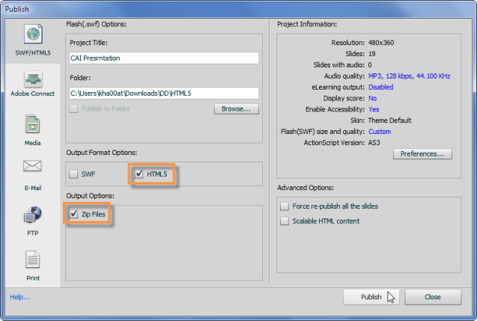Click the Folder path input field

click(x=164, y=94)
